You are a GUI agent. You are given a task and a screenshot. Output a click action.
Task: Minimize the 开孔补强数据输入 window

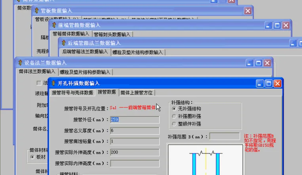(x=260, y=83)
